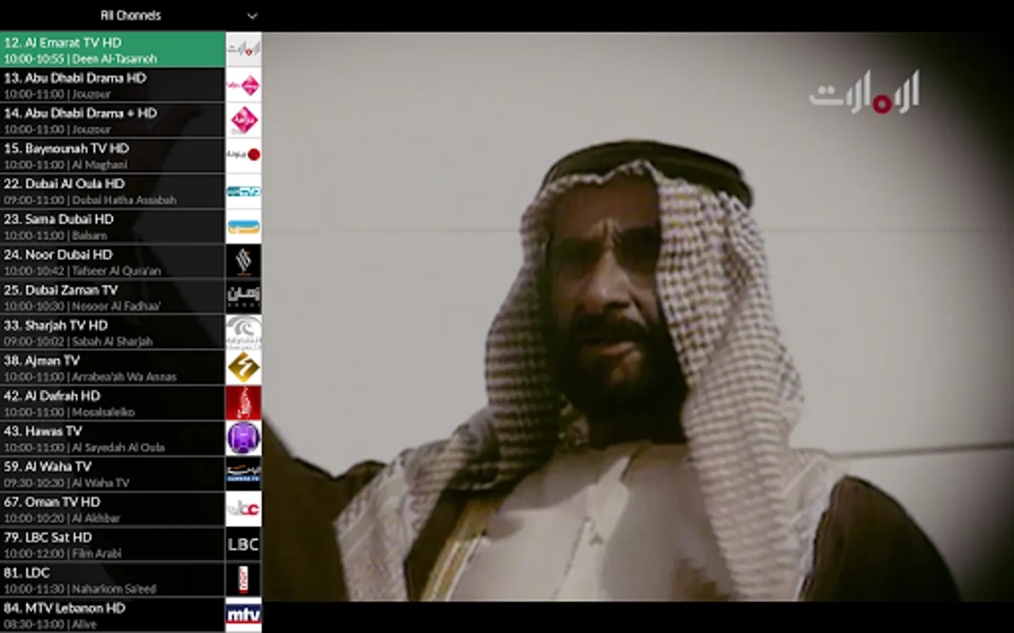
Task: Click the live video playback area
Action: click(638, 316)
